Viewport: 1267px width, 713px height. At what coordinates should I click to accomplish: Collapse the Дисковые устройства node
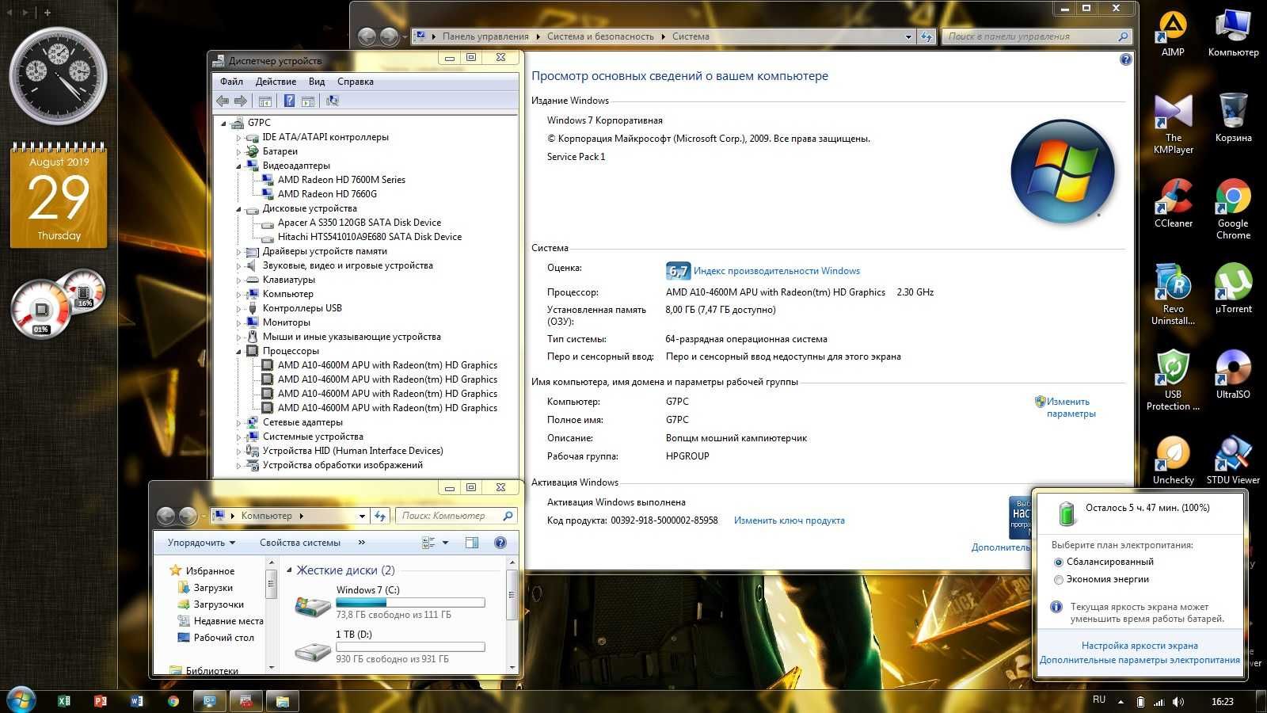(x=238, y=209)
